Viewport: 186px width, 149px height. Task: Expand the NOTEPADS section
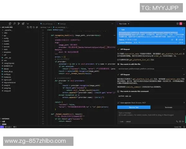coord(6,119)
